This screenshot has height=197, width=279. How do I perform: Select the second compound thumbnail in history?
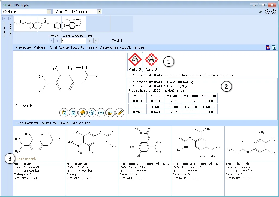tap(50, 24)
